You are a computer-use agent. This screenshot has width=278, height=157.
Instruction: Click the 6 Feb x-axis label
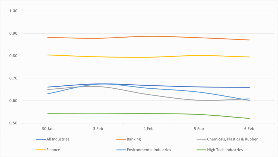[x=249, y=129]
